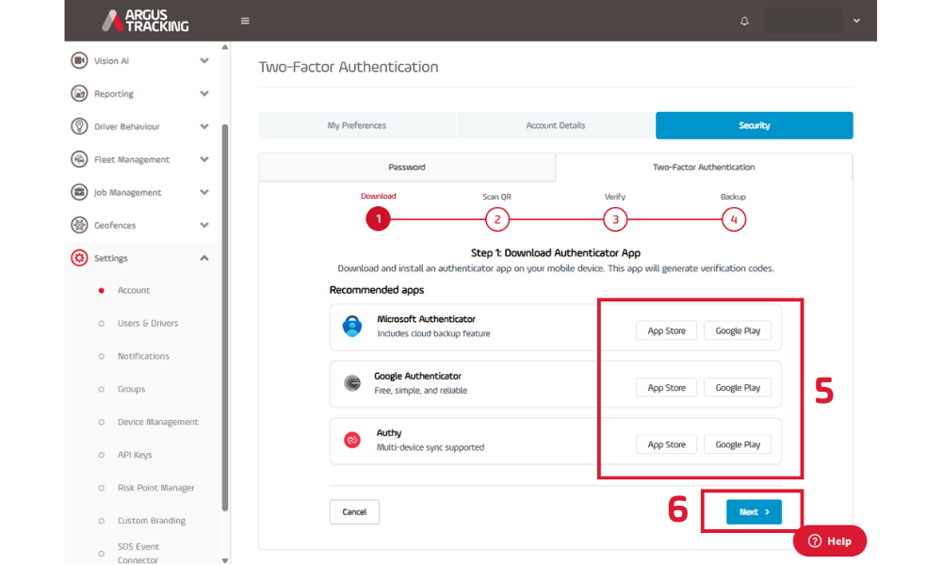Click the Geofences icon

pos(79,225)
